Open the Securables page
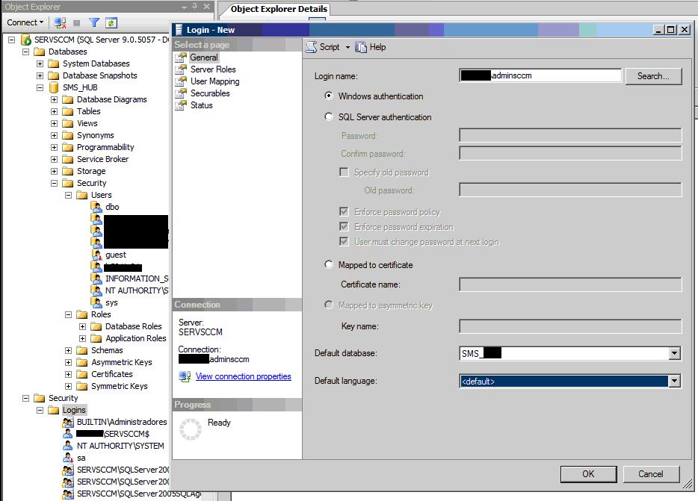The height and width of the screenshot is (501, 698). tap(210, 93)
